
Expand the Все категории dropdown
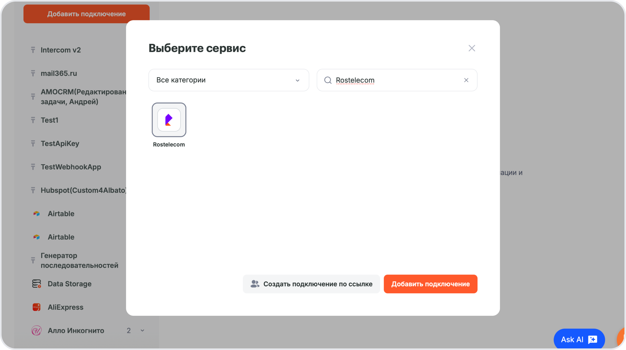228,80
